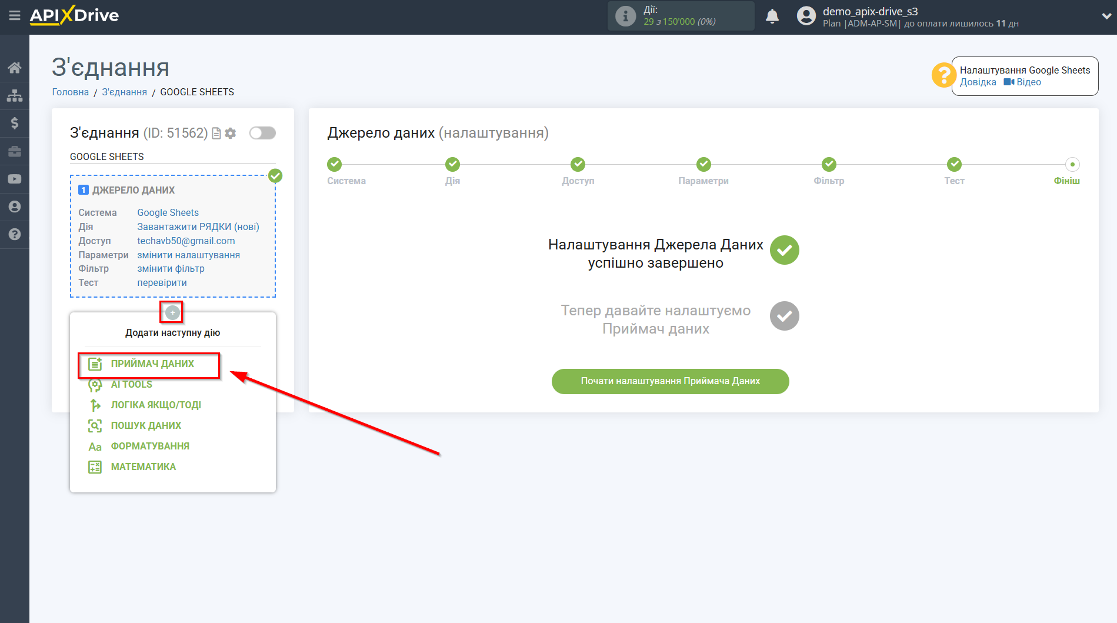Click the ApiX-Drive logo
The image size is (1117, 623).
pyautogui.click(x=74, y=15)
